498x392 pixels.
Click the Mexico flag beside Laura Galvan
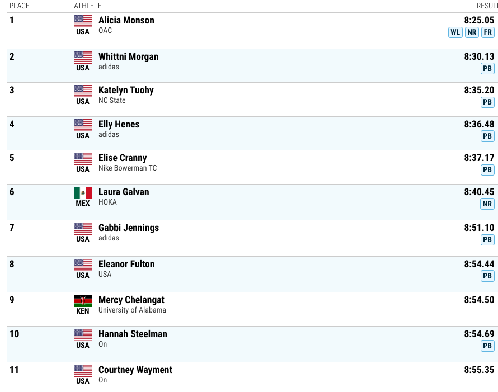tap(83, 193)
